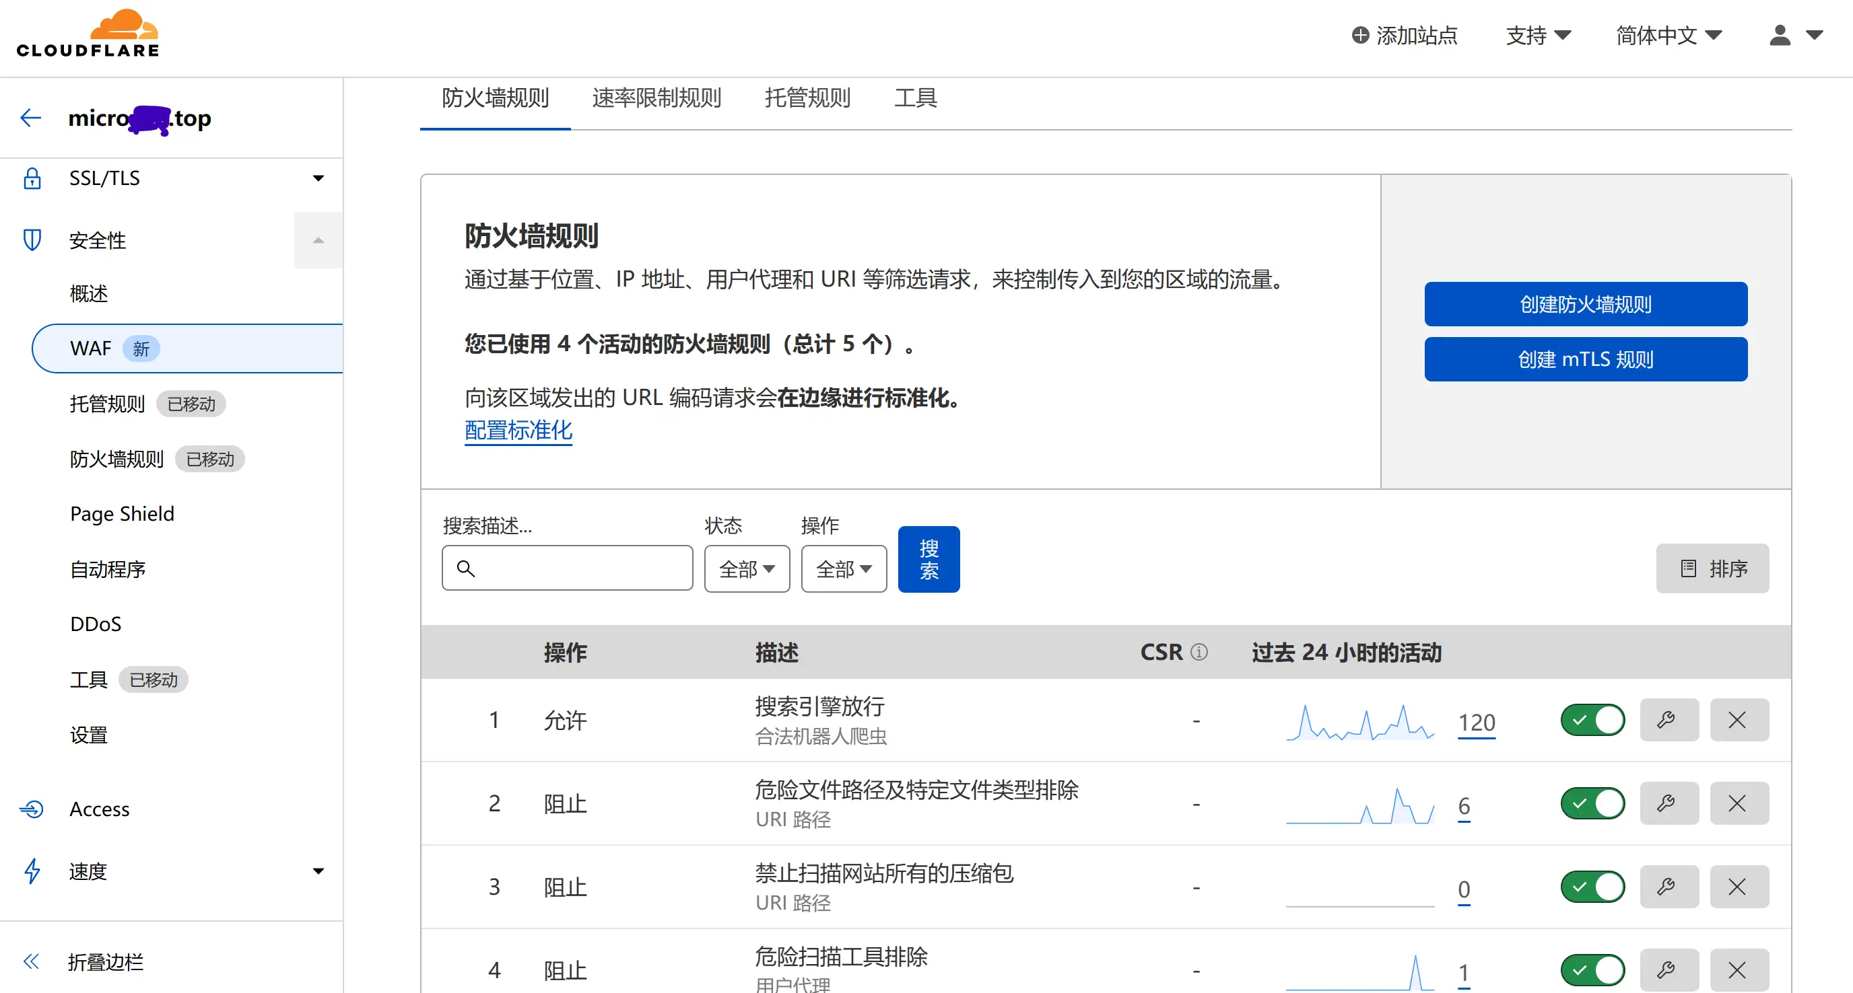1853x993 pixels.
Task: Click 创建 mTLS 规则 button
Action: 1586,359
